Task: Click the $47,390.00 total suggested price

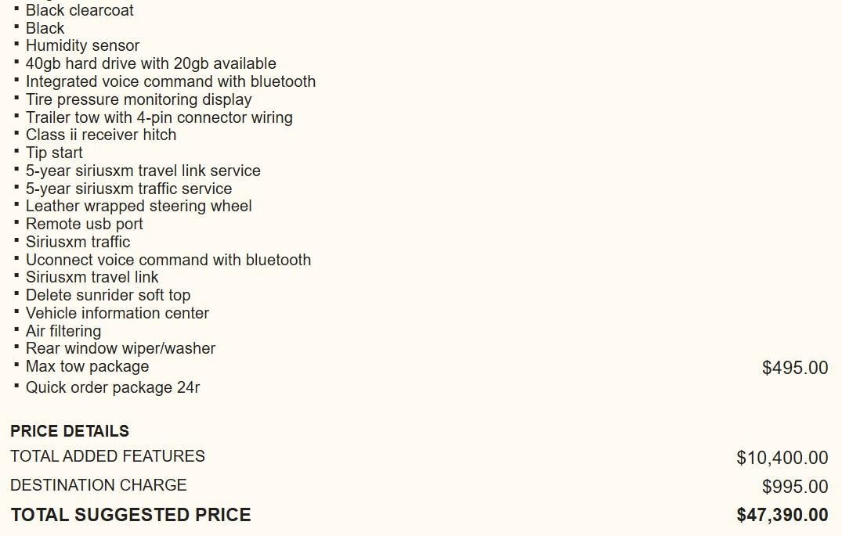Action: 782,515
